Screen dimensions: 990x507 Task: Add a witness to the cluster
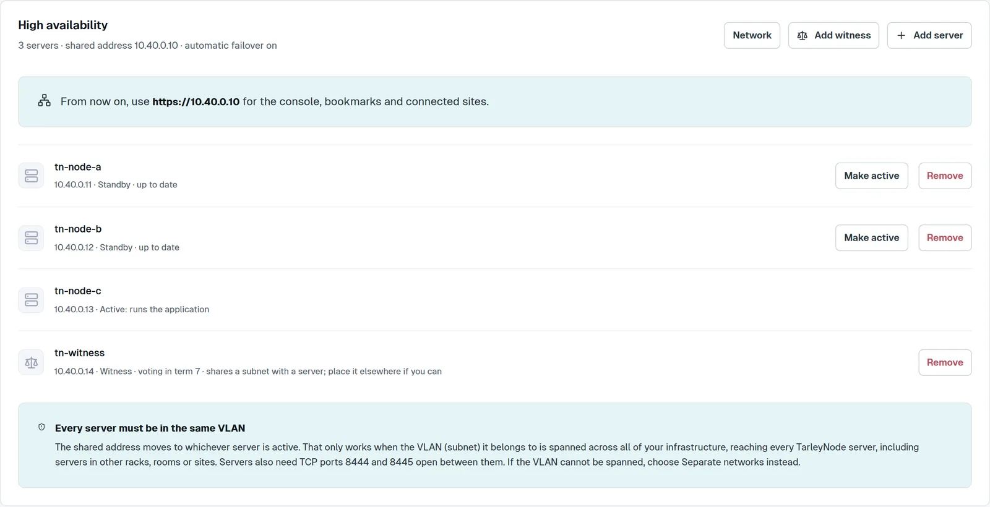point(833,35)
